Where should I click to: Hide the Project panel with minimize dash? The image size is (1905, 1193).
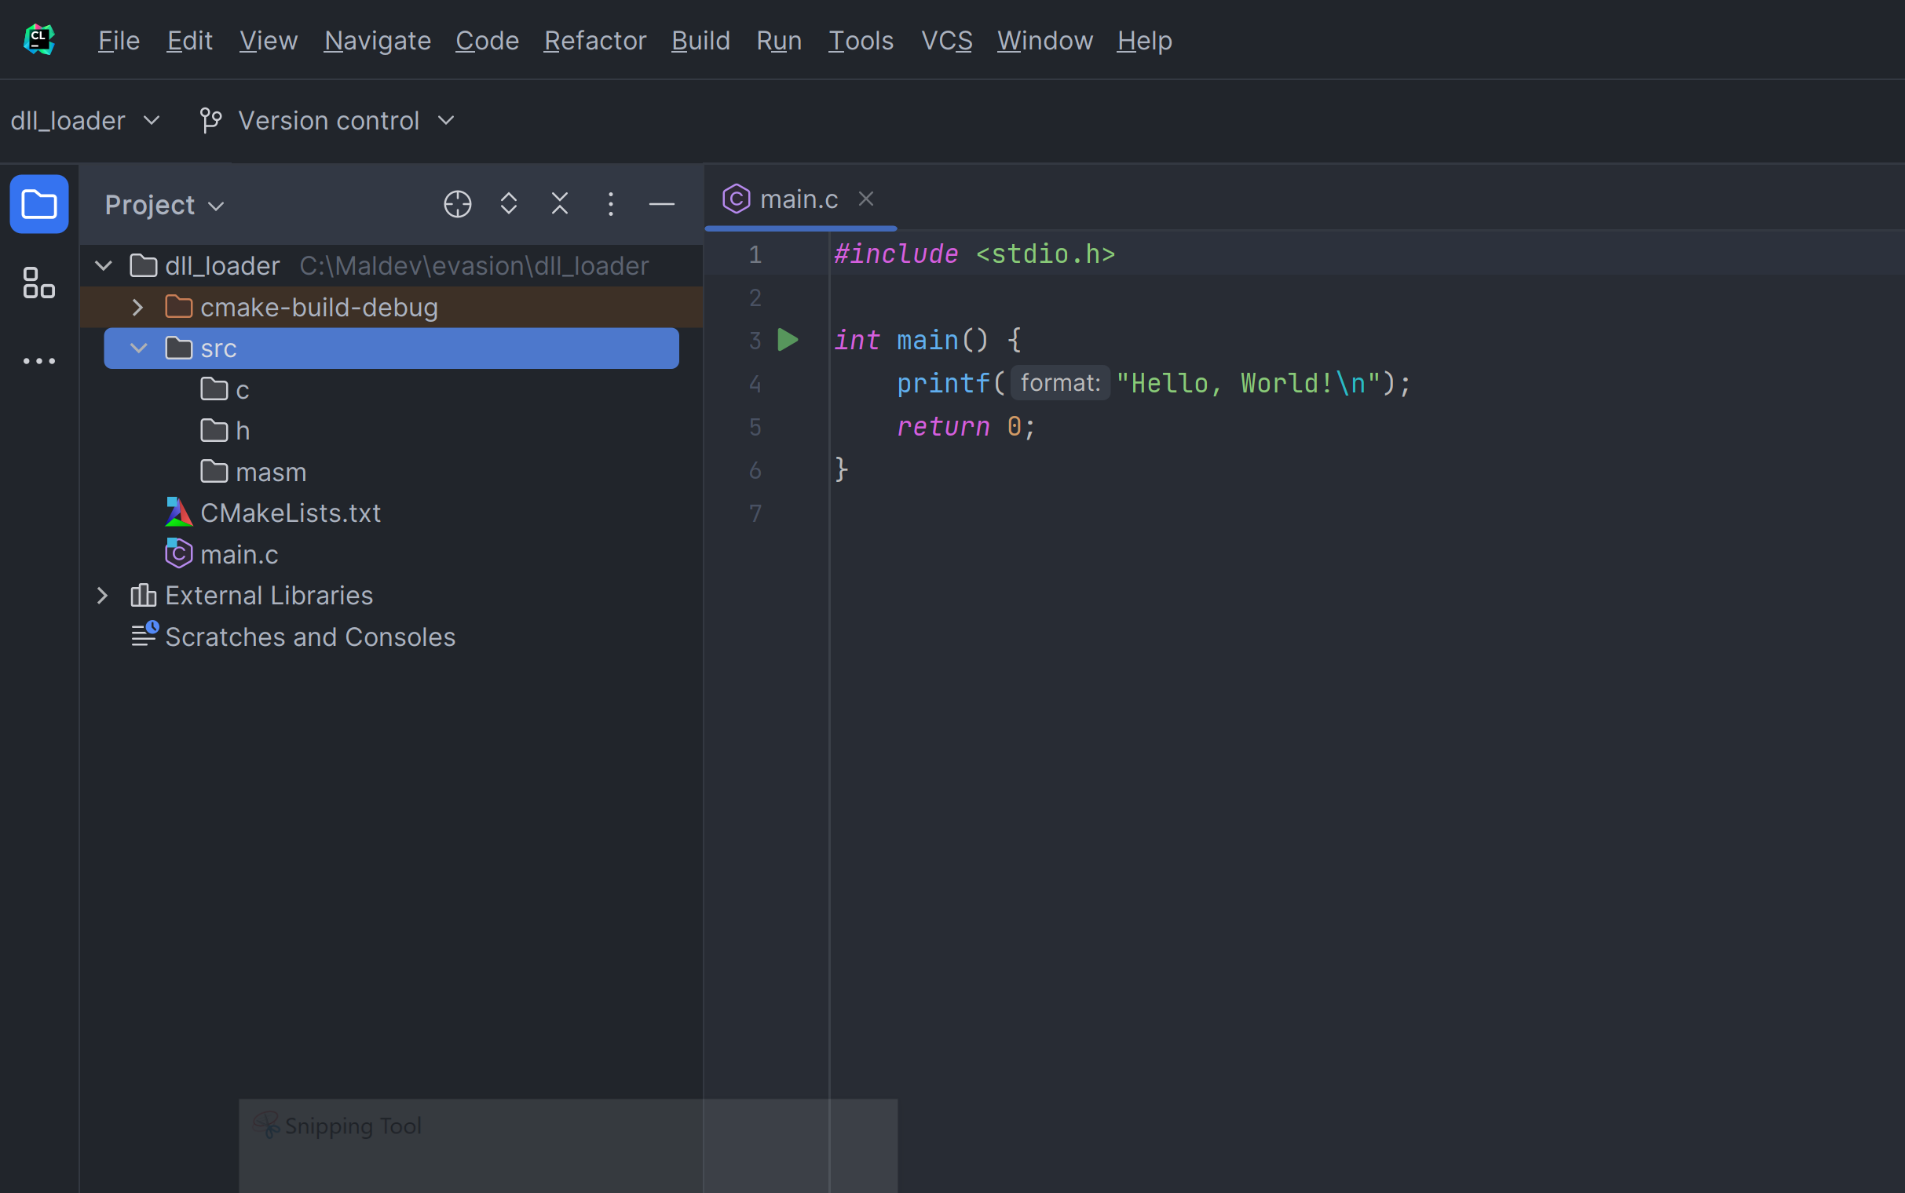coord(660,204)
